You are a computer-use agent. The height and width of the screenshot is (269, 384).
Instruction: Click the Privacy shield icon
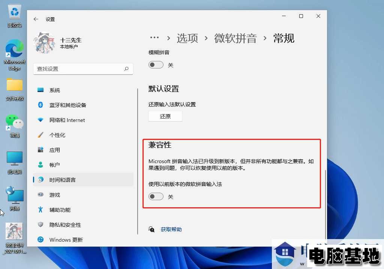(x=40, y=224)
